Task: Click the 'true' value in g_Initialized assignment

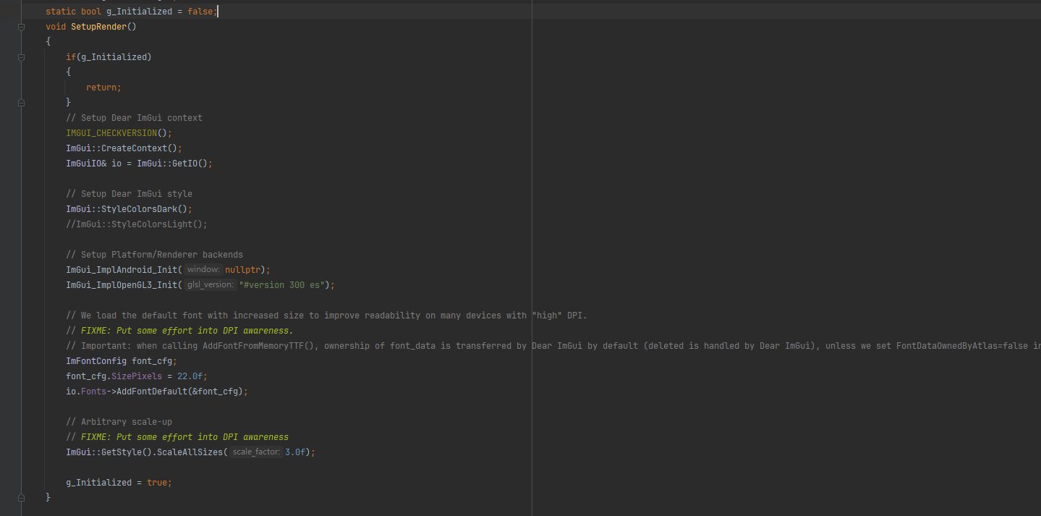Action: click(157, 483)
